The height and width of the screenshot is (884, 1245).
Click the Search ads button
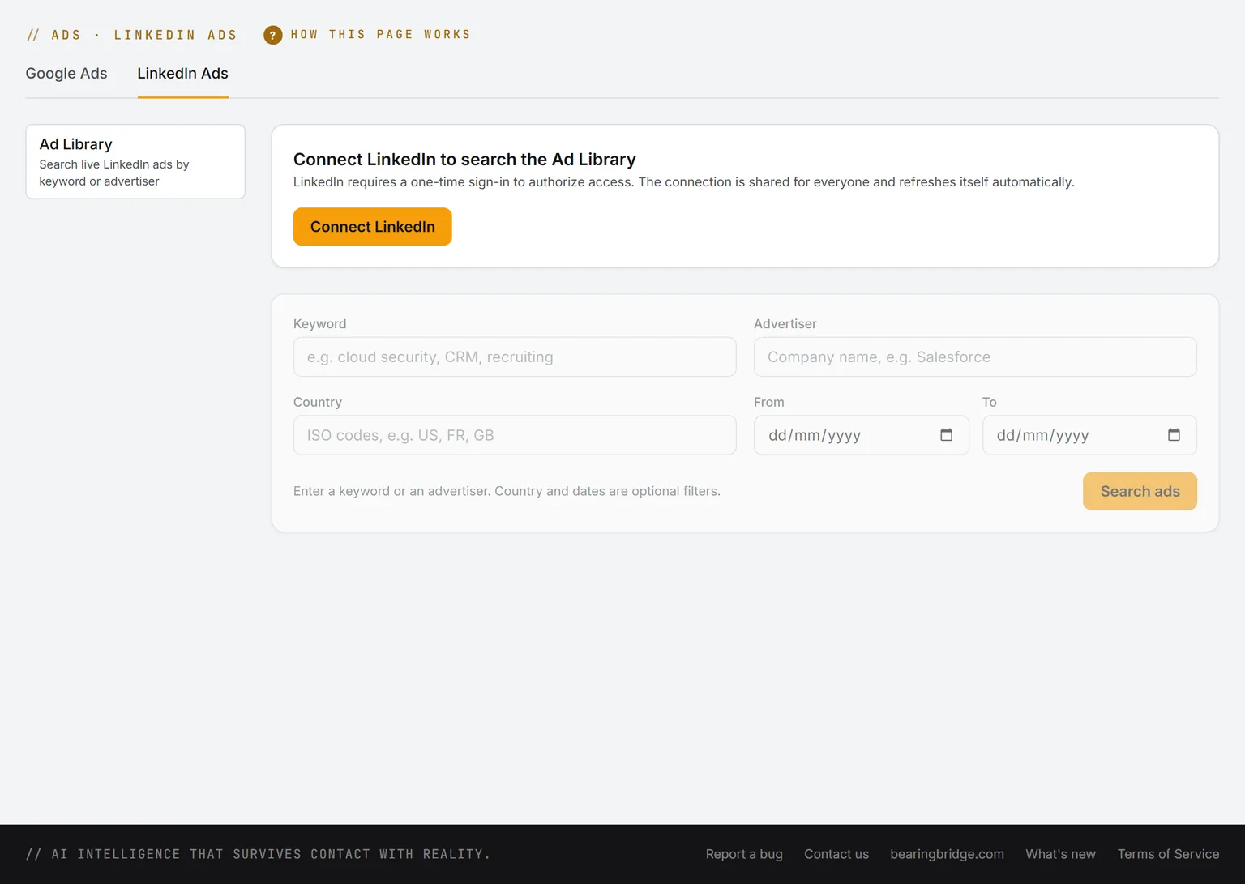coord(1140,491)
